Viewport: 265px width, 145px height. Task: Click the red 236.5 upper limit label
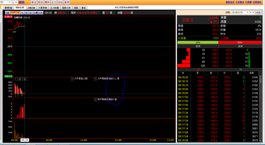8,17
